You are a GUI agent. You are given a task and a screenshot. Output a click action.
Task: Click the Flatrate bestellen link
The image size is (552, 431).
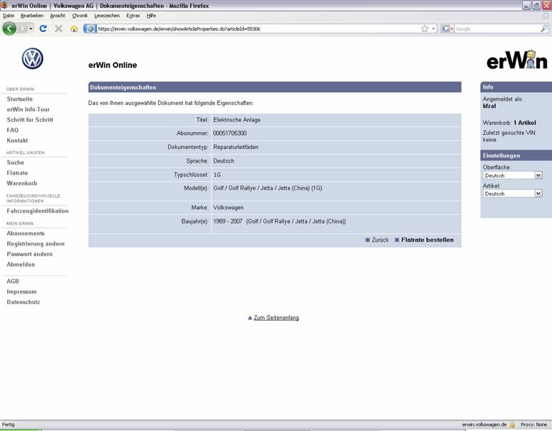point(427,240)
